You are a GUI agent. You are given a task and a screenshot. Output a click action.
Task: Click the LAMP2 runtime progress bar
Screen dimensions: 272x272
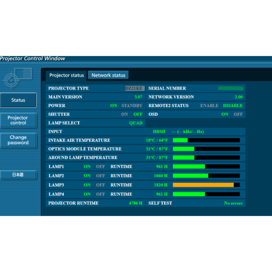[x=206, y=176]
